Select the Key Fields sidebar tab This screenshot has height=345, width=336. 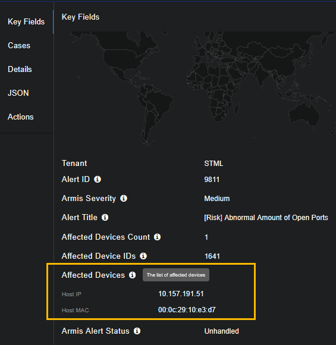tap(26, 22)
